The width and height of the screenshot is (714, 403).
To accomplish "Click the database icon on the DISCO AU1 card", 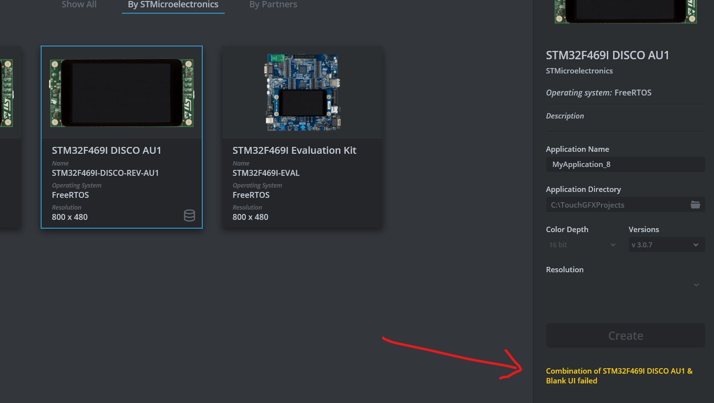I will coord(190,215).
